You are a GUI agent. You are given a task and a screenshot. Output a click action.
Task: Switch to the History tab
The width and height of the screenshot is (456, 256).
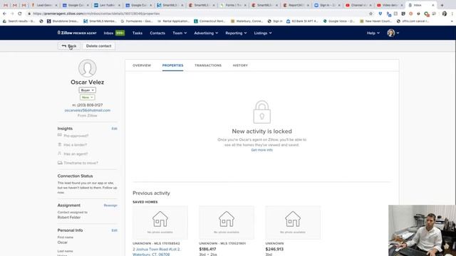(x=240, y=65)
